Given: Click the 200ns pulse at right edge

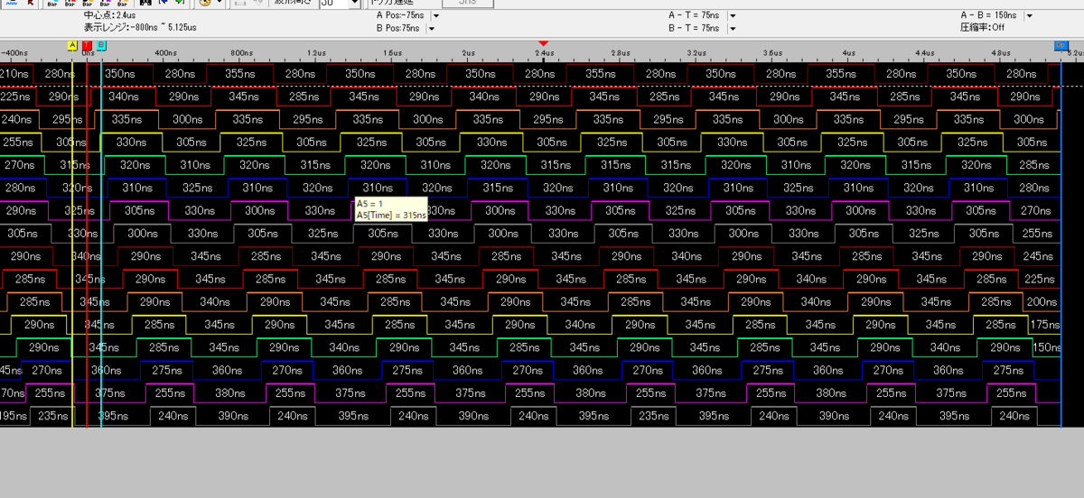Looking at the screenshot, I should click(1042, 302).
